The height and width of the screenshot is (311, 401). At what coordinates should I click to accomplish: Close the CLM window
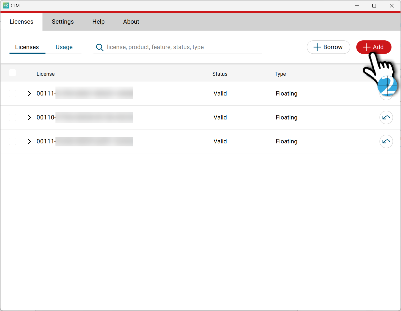392,5
